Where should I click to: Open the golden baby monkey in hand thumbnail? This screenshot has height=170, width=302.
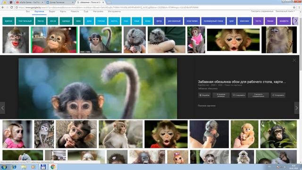click(x=244, y=134)
